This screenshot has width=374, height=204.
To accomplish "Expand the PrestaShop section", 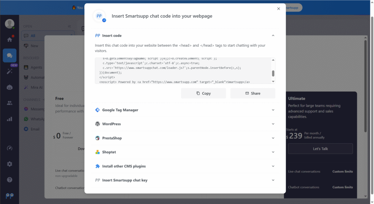I will (x=273, y=138).
